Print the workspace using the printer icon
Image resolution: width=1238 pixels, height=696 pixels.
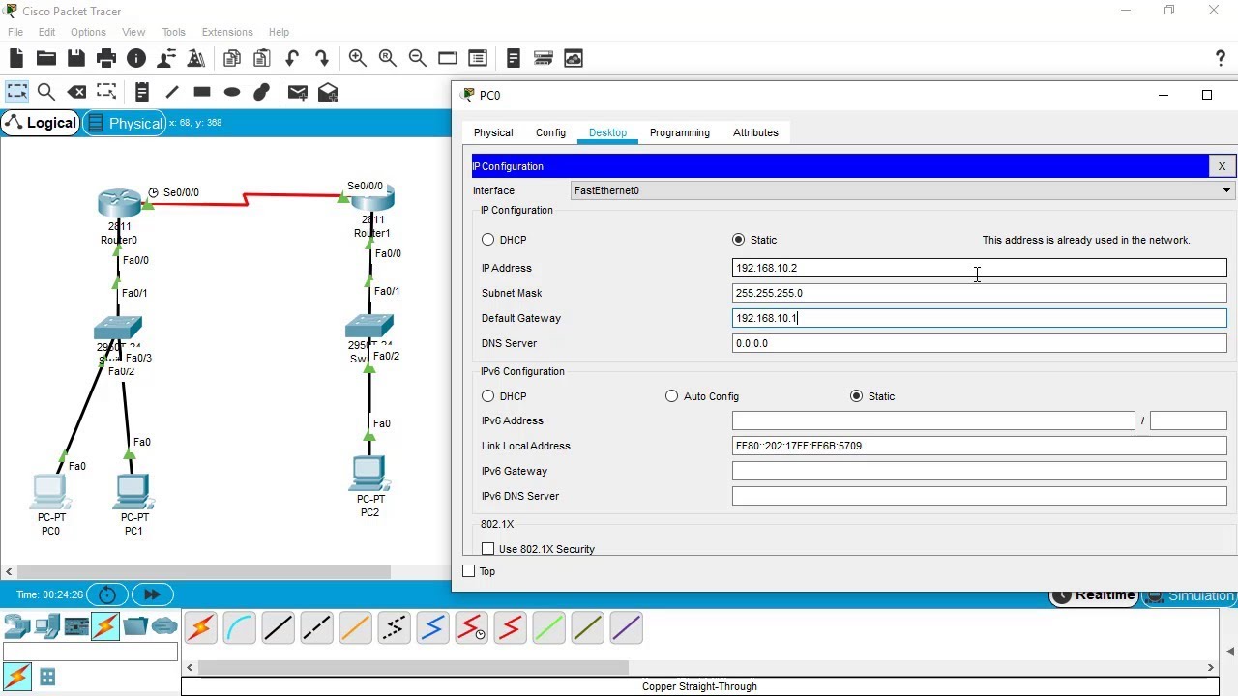click(x=106, y=58)
